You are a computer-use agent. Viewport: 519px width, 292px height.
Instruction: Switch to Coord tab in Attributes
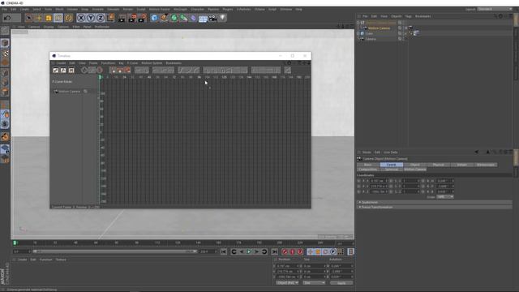[391, 165]
